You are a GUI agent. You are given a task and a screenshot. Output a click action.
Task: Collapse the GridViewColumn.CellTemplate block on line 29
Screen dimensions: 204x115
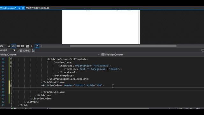tap(11, 59)
